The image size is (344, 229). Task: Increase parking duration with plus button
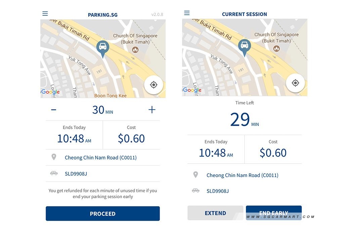pos(152,109)
